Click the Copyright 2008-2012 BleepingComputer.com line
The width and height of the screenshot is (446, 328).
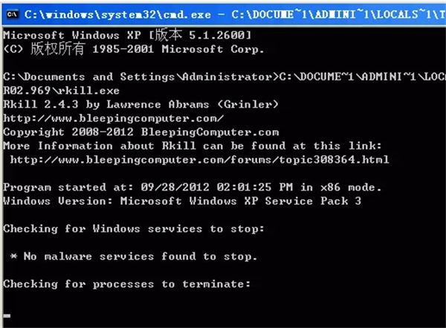(x=141, y=131)
